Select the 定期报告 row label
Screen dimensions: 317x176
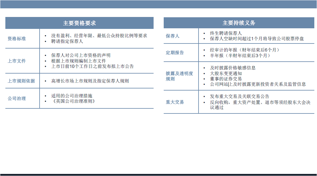175,53
